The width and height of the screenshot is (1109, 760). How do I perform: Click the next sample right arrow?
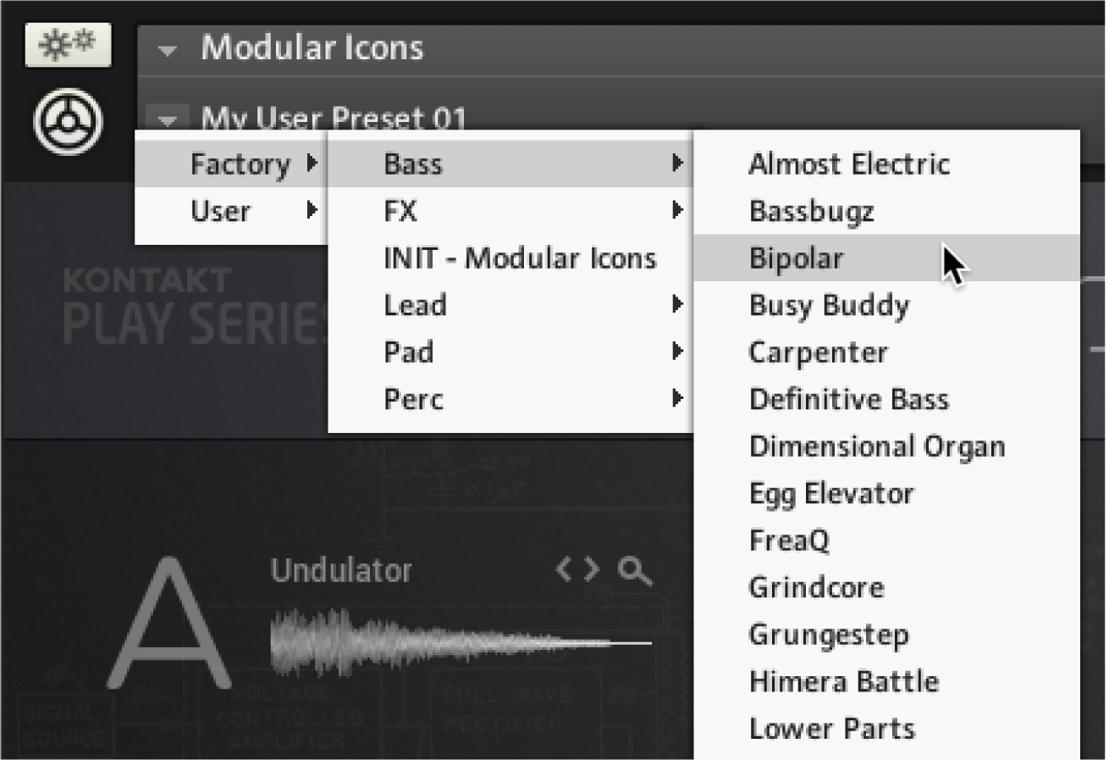pyautogui.click(x=592, y=570)
